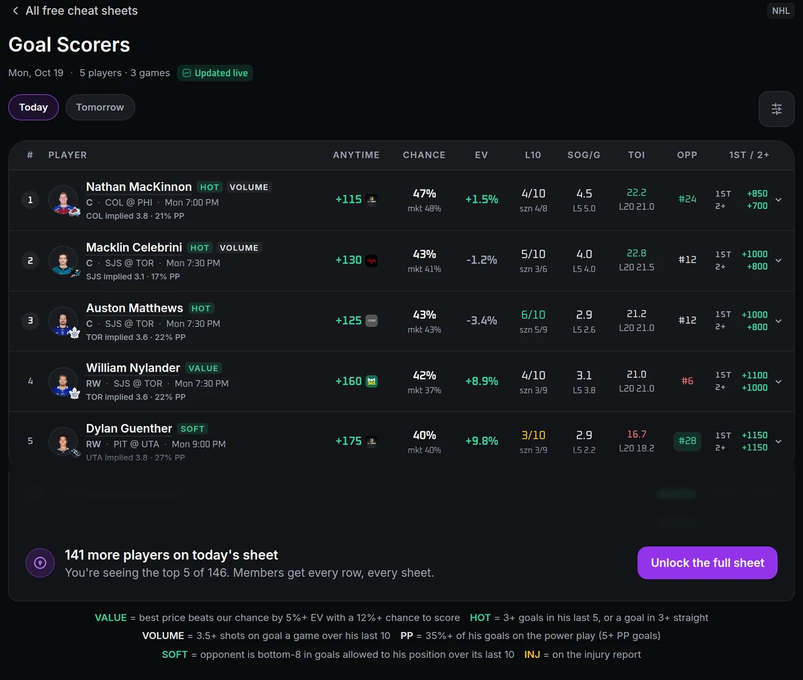Click the #24 opponent rank badge
The image size is (803, 680).
(x=687, y=199)
